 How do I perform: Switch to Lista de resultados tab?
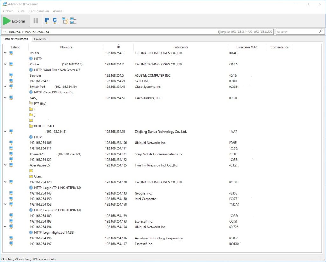click(x=16, y=39)
